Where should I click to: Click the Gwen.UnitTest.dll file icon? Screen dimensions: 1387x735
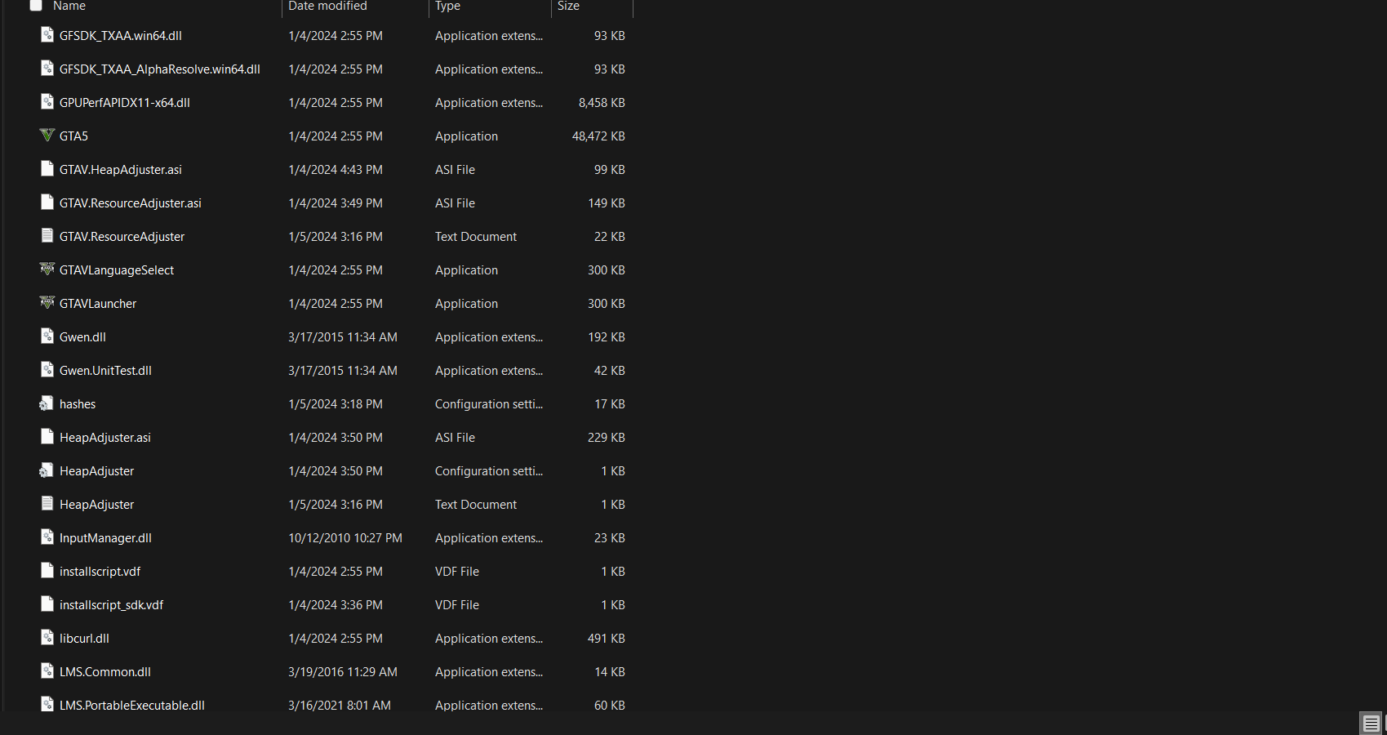tap(47, 370)
